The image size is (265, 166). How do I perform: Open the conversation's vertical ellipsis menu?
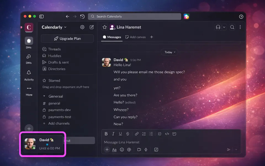tap(240, 27)
